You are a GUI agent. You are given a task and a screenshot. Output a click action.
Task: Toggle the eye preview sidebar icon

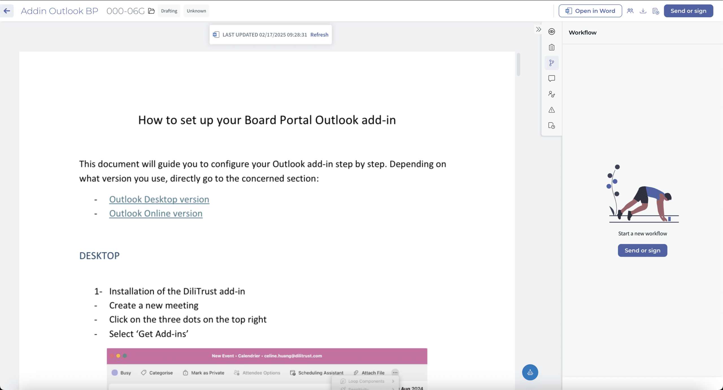pos(552,32)
